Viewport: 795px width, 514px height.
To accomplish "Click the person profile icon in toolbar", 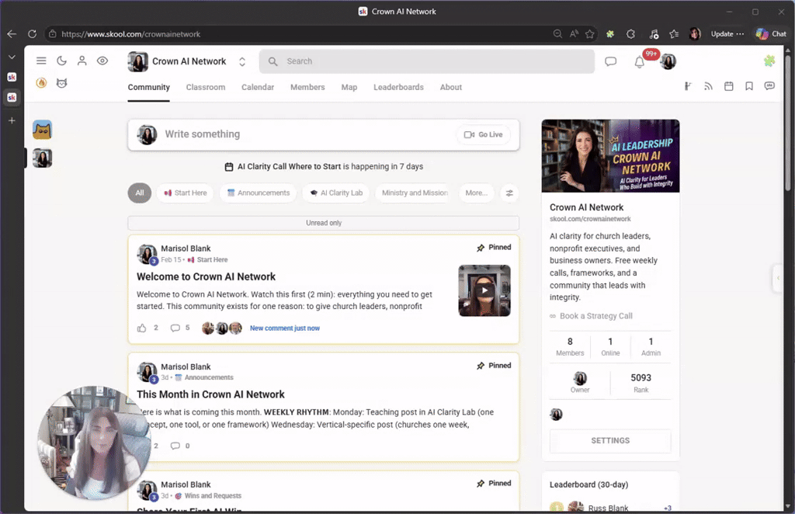I will click(x=82, y=61).
